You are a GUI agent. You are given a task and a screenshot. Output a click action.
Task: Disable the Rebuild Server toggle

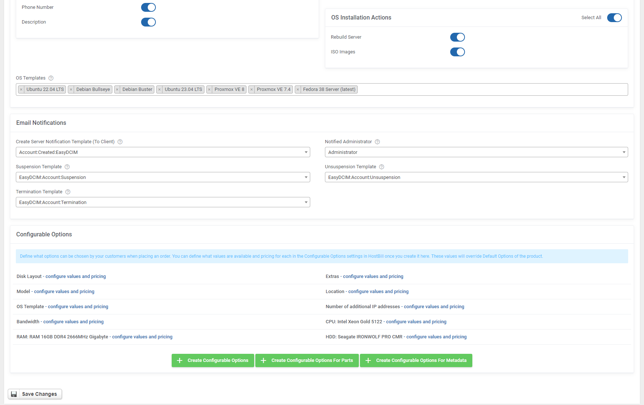pos(457,37)
